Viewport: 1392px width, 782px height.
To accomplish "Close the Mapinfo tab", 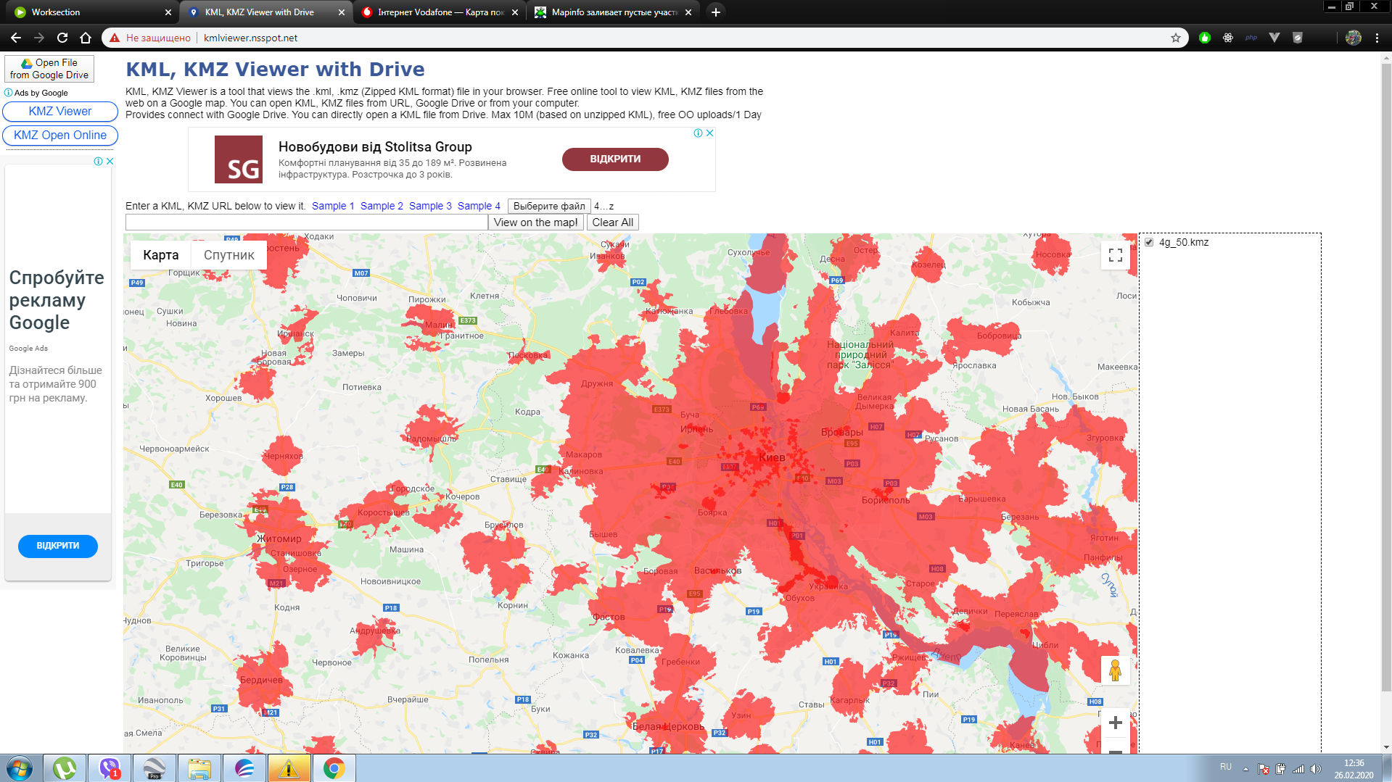I will coord(688,12).
